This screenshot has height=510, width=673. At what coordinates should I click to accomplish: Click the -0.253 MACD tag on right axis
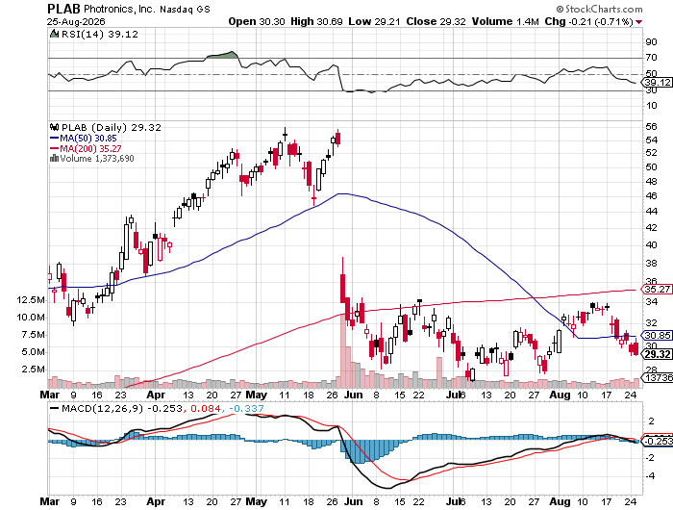coord(657,441)
